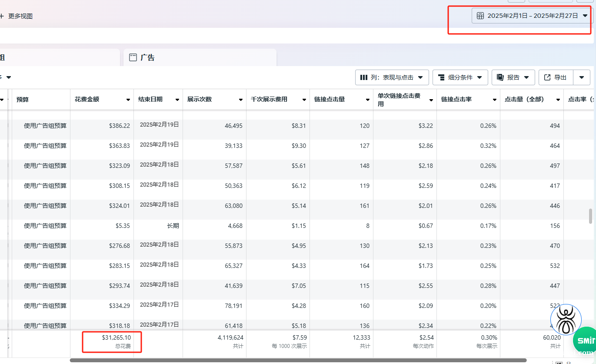Click the 2025年2月17日 date in $334.29 row

(159, 304)
